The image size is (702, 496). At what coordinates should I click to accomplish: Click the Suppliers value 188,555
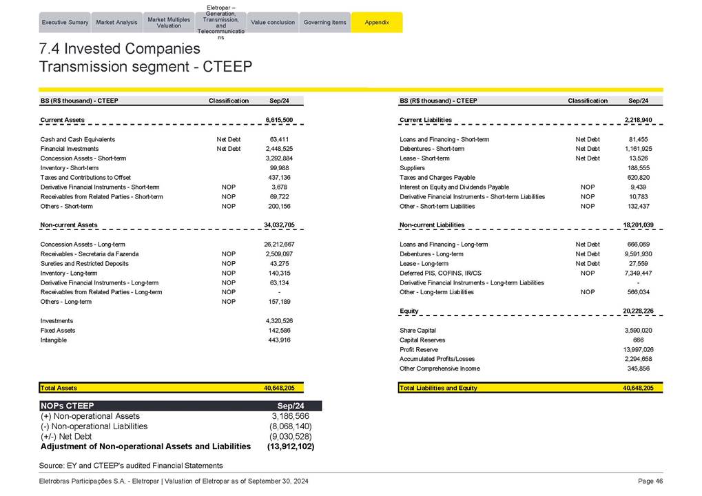tap(638, 168)
